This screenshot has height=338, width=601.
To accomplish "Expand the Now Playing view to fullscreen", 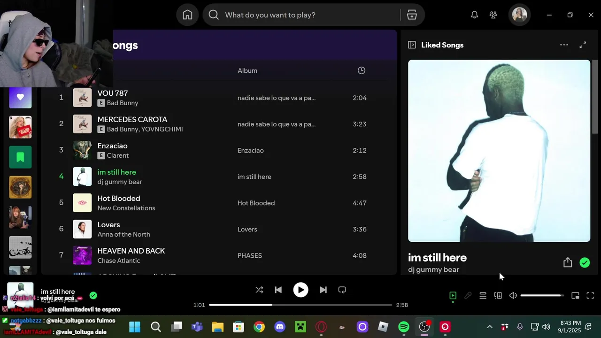I will pyautogui.click(x=583, y=45).
